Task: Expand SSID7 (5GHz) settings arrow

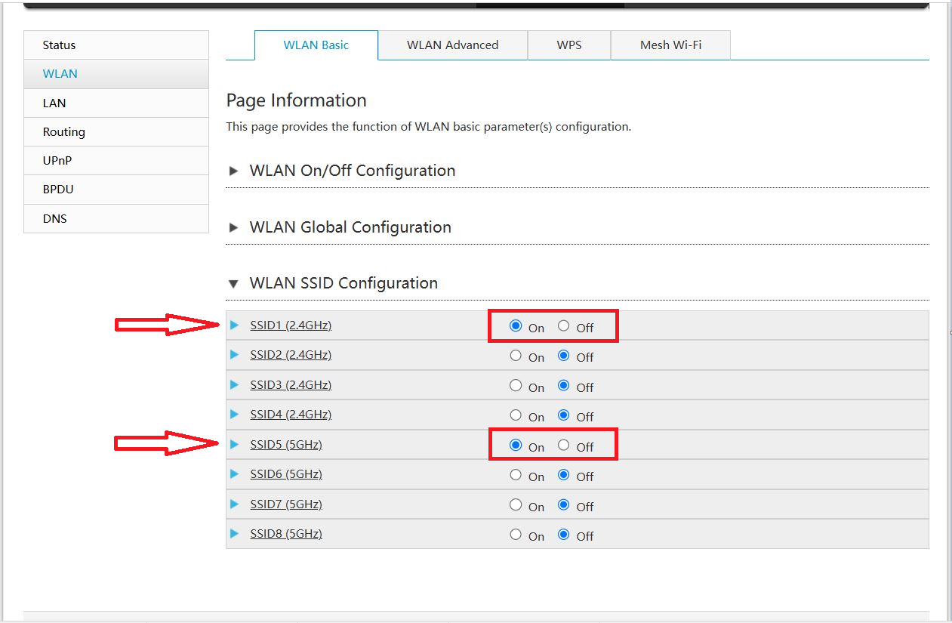Action: (235, 504)
